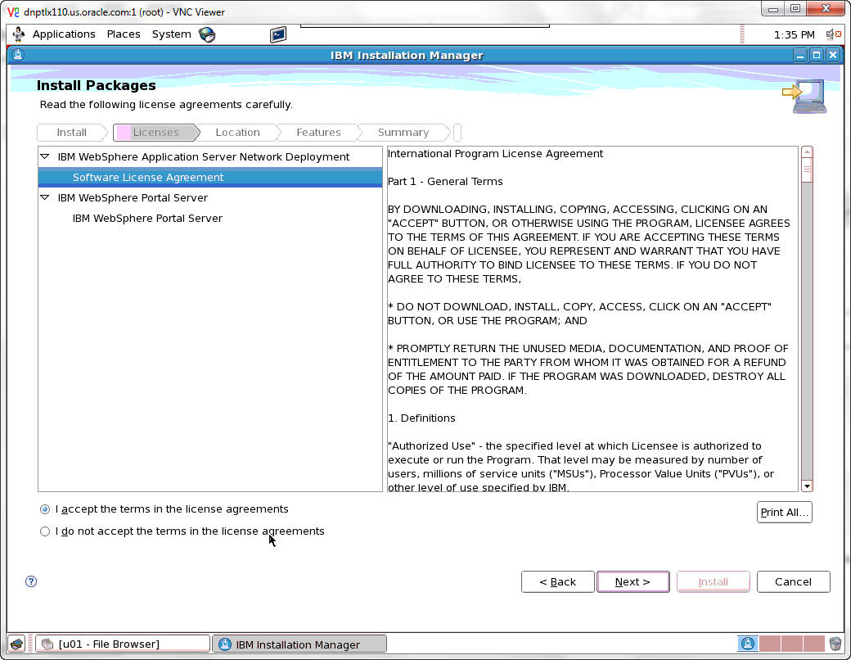Viewport: 851px width, 660px height.
Task: Open the trash icon in bottom panel
Action: click(x=835, y=644)
